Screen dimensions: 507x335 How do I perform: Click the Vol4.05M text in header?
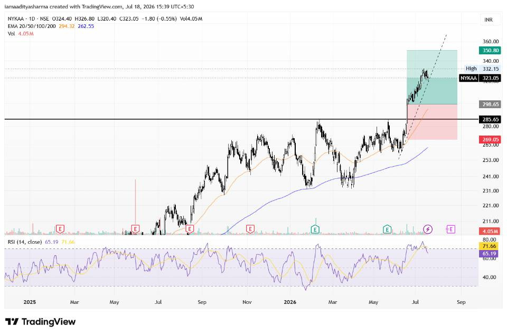(191, 19)
